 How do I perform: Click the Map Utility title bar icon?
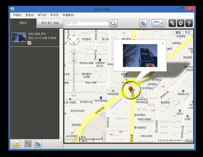click(12, 9)
